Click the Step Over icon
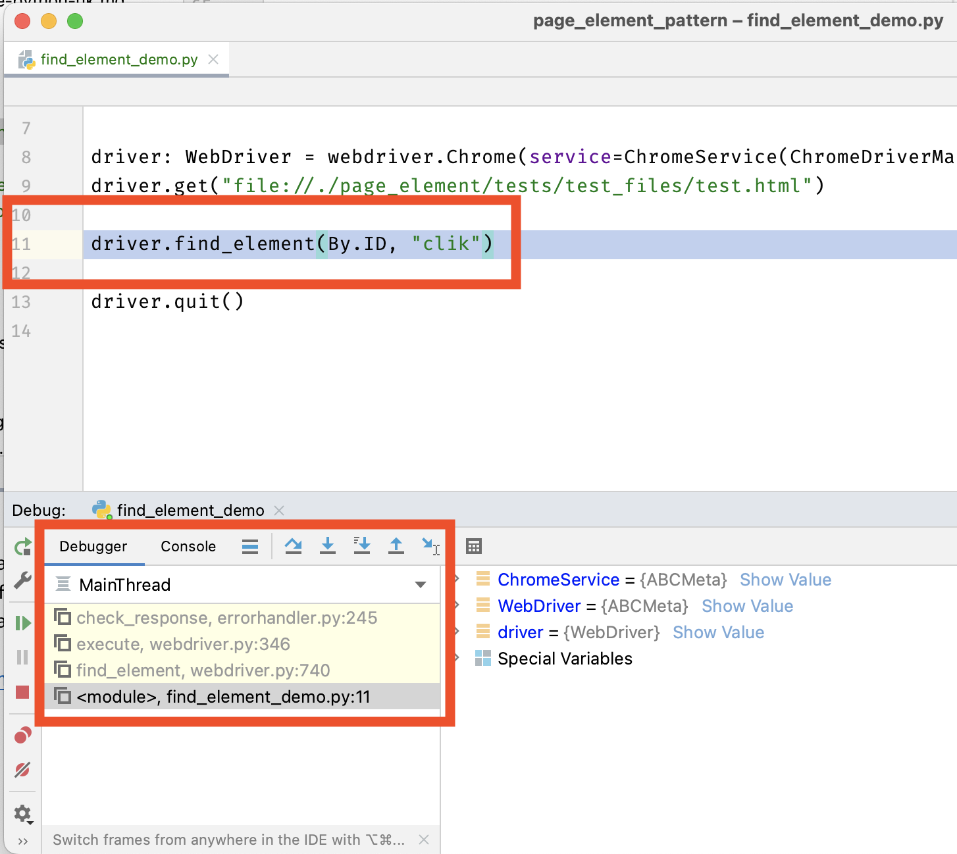The height and width of the screenshot is (854, 957). (x=294, y=546)
